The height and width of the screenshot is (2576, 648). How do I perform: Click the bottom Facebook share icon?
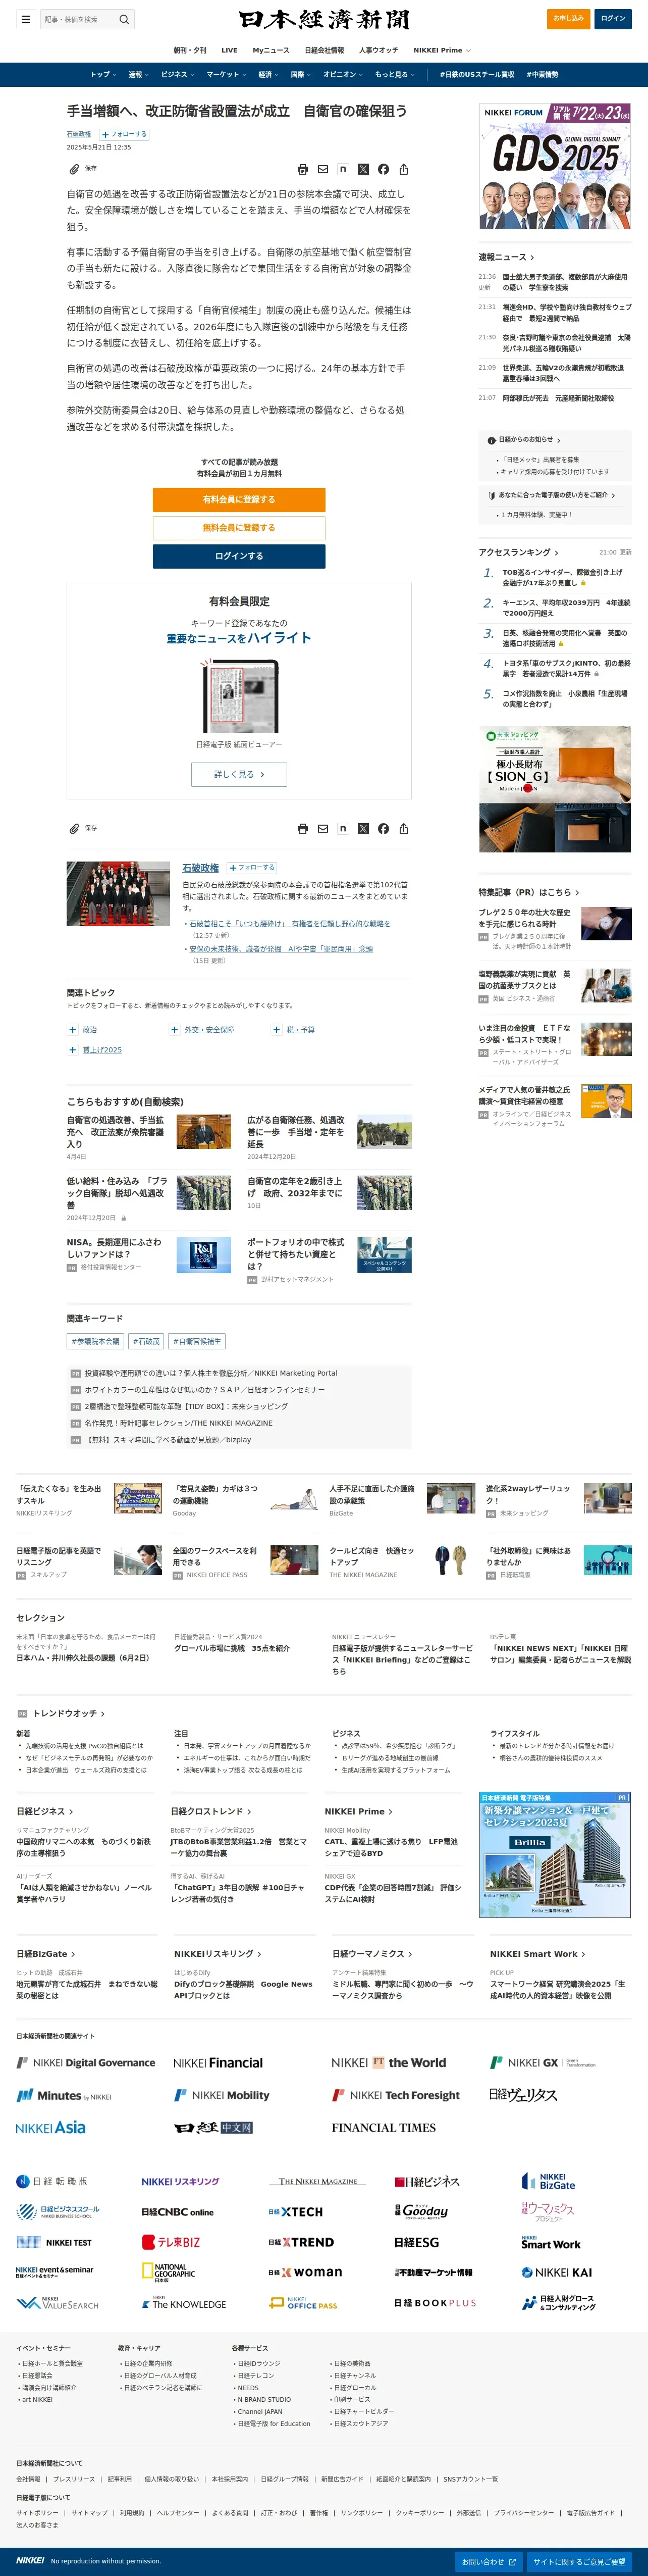[x=383, y=828]
